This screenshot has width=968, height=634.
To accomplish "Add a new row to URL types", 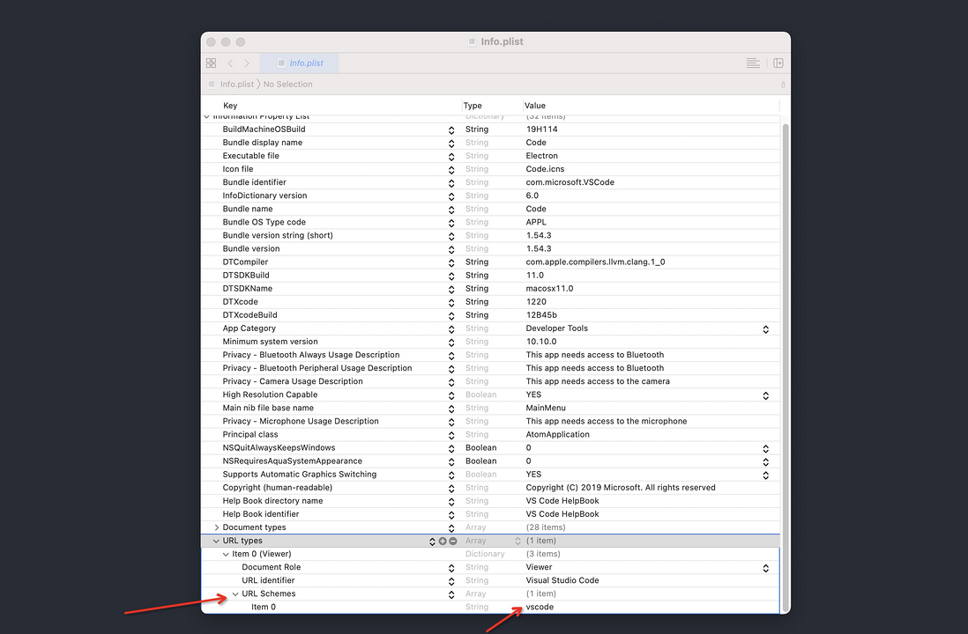I will (x=443, y=541).
